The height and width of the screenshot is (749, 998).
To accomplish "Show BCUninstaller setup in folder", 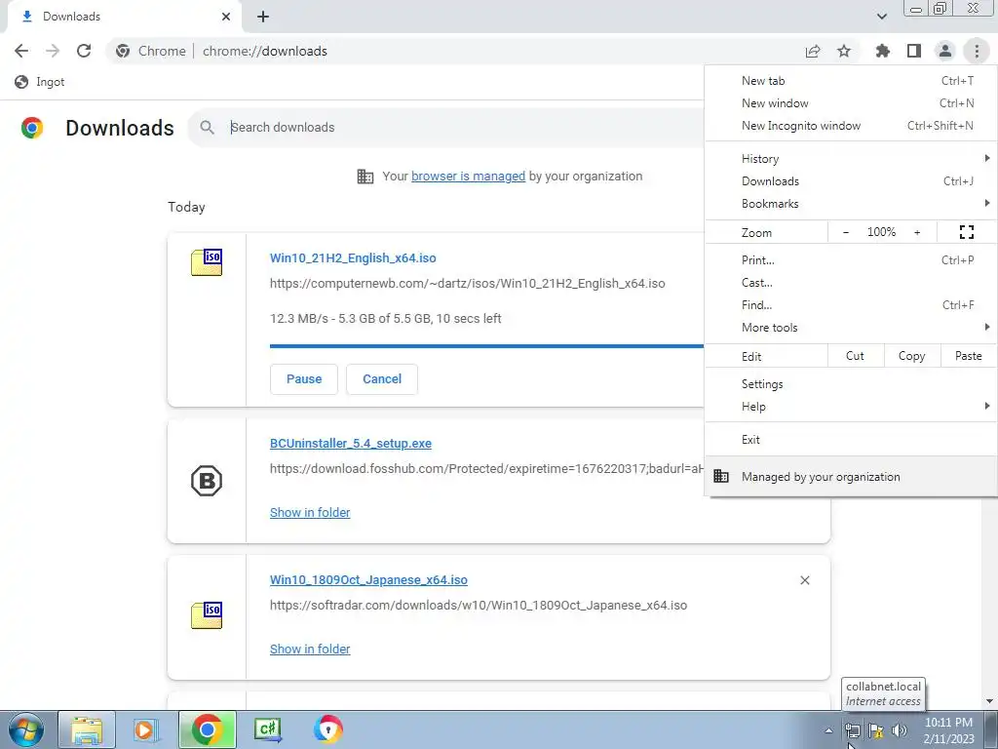I will click(x=310, y=513).
